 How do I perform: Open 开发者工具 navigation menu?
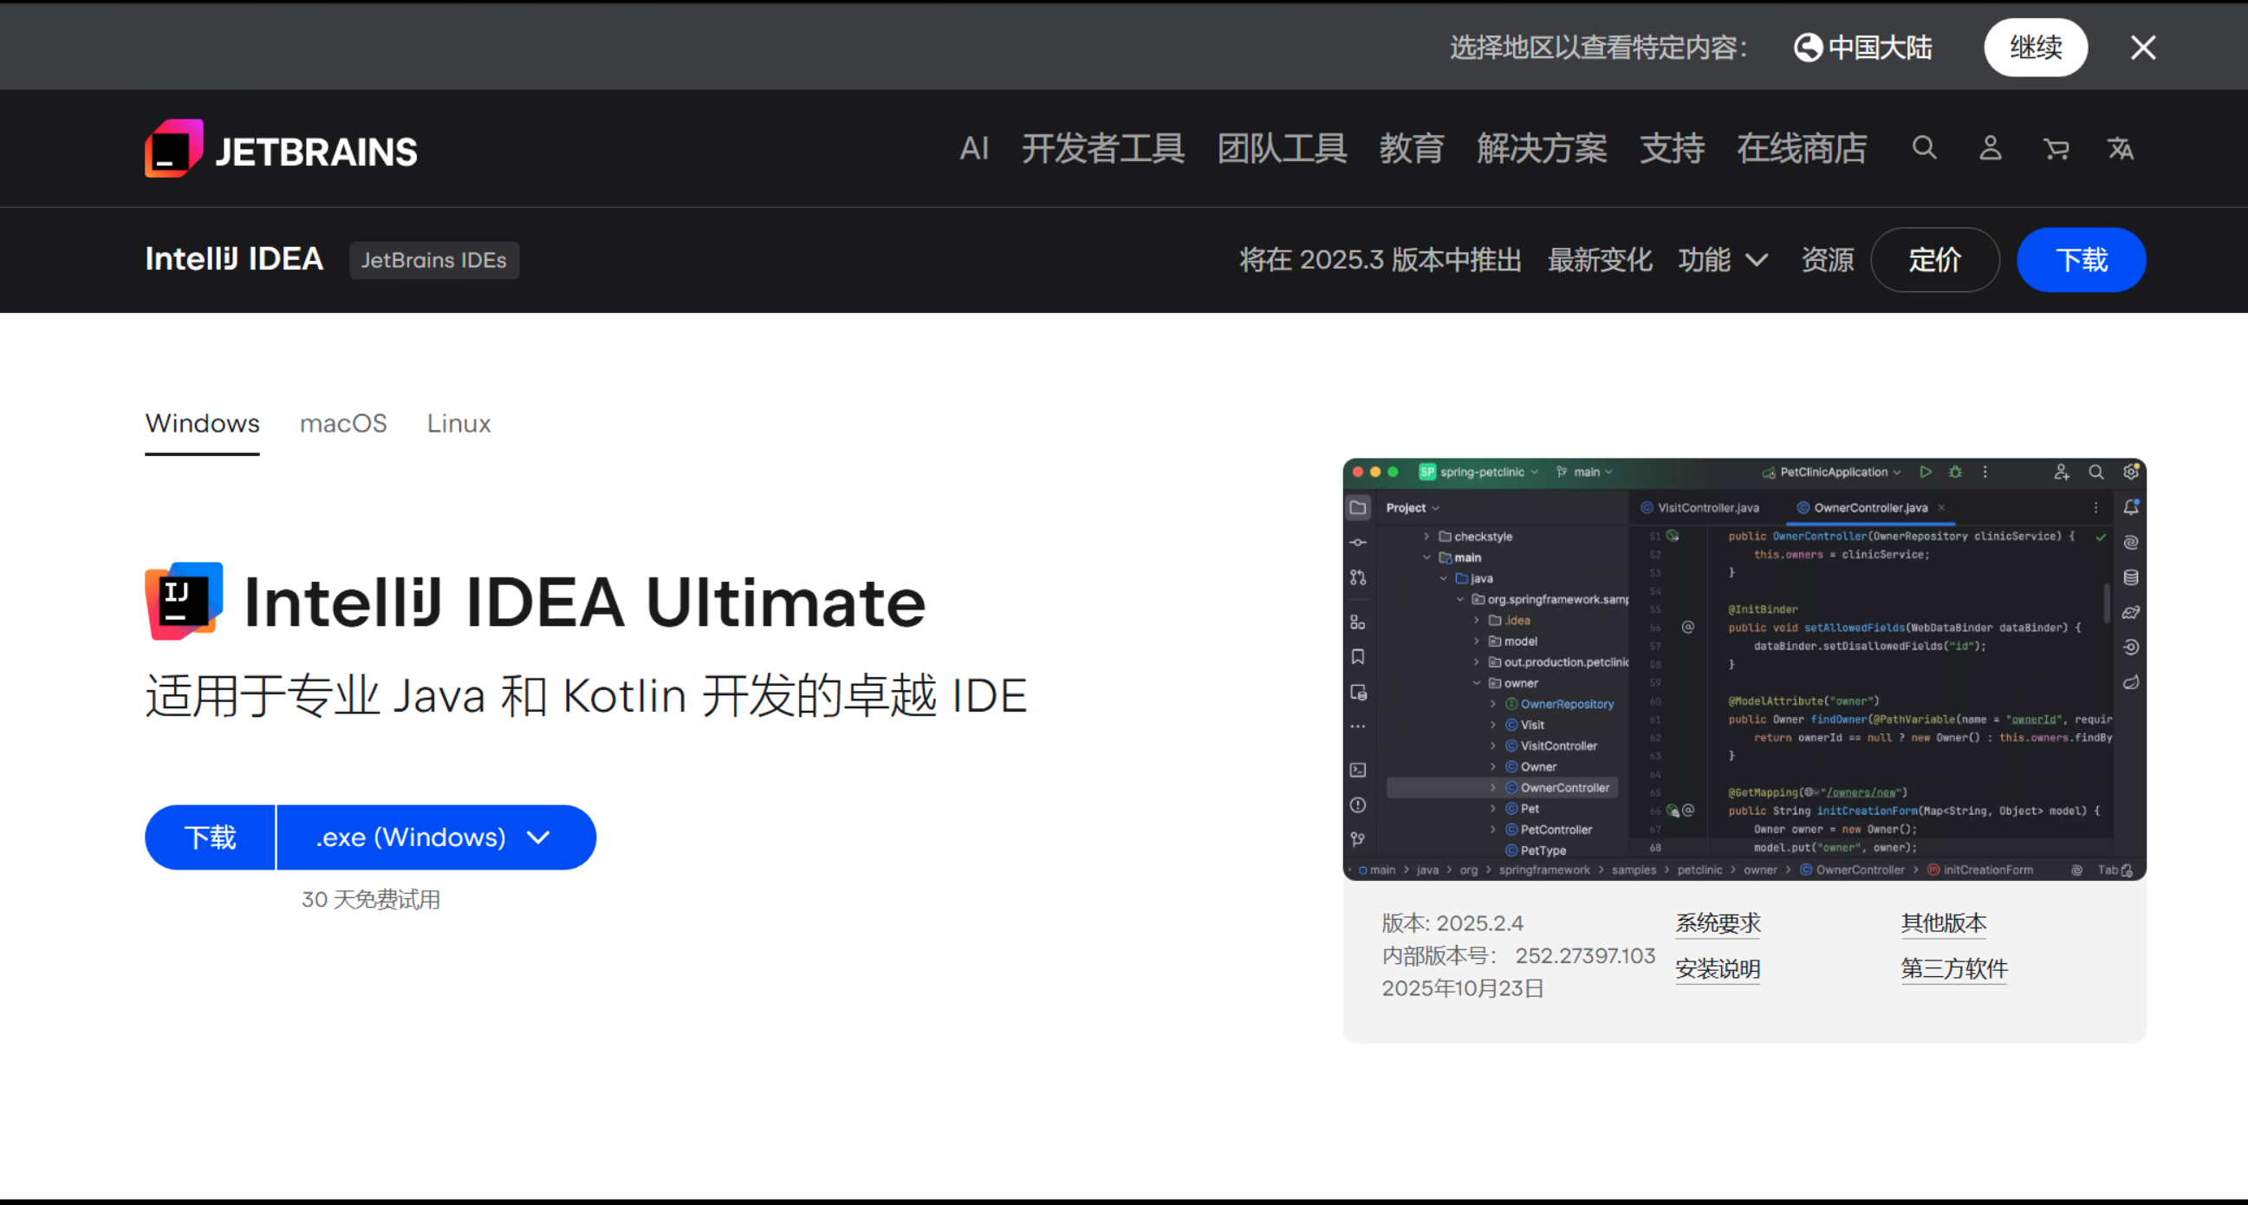pos(1103,148)
